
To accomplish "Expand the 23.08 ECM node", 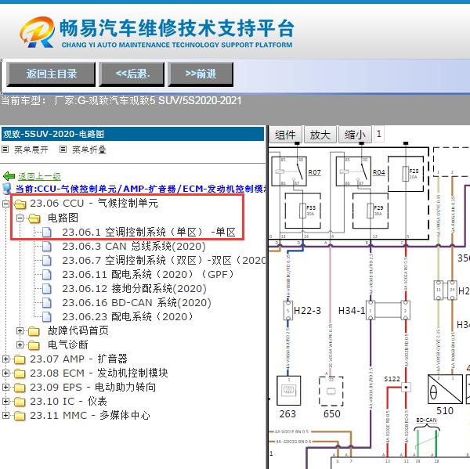I will pyautogui.click(x=5, y=373).
